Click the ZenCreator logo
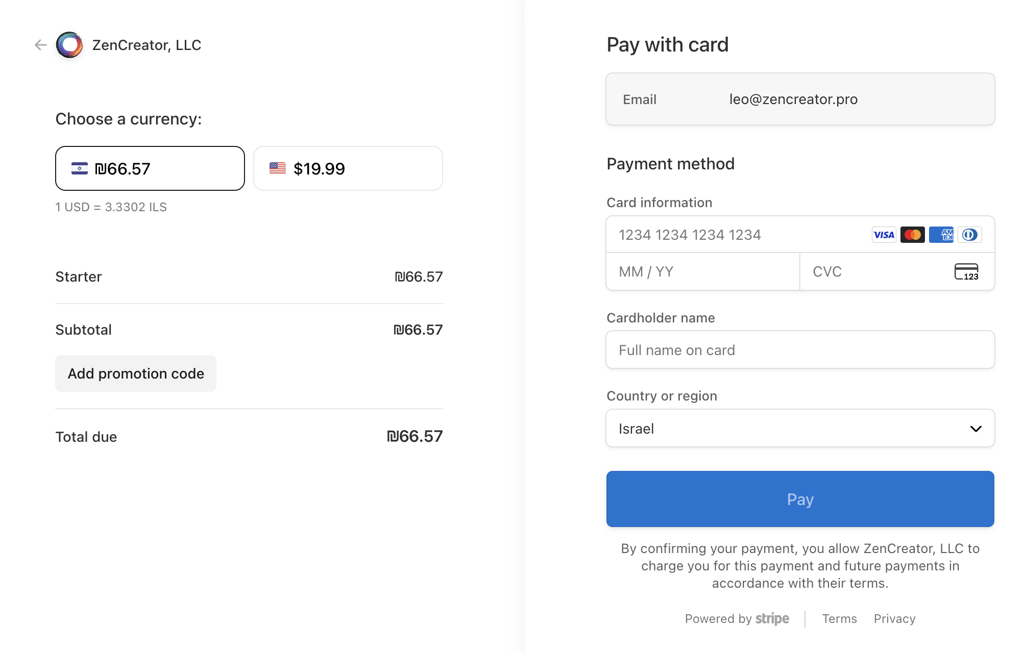Viewport: 1025px width, 652px height. [69, 45]
